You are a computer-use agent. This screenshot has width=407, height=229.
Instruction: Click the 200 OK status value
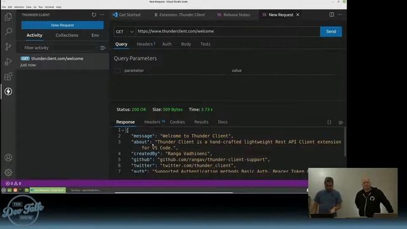click(139, 109)
